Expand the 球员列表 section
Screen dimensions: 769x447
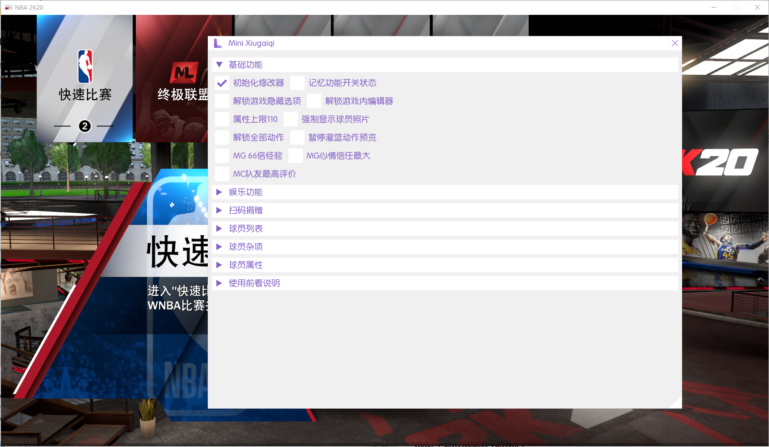tap(219, 229)
